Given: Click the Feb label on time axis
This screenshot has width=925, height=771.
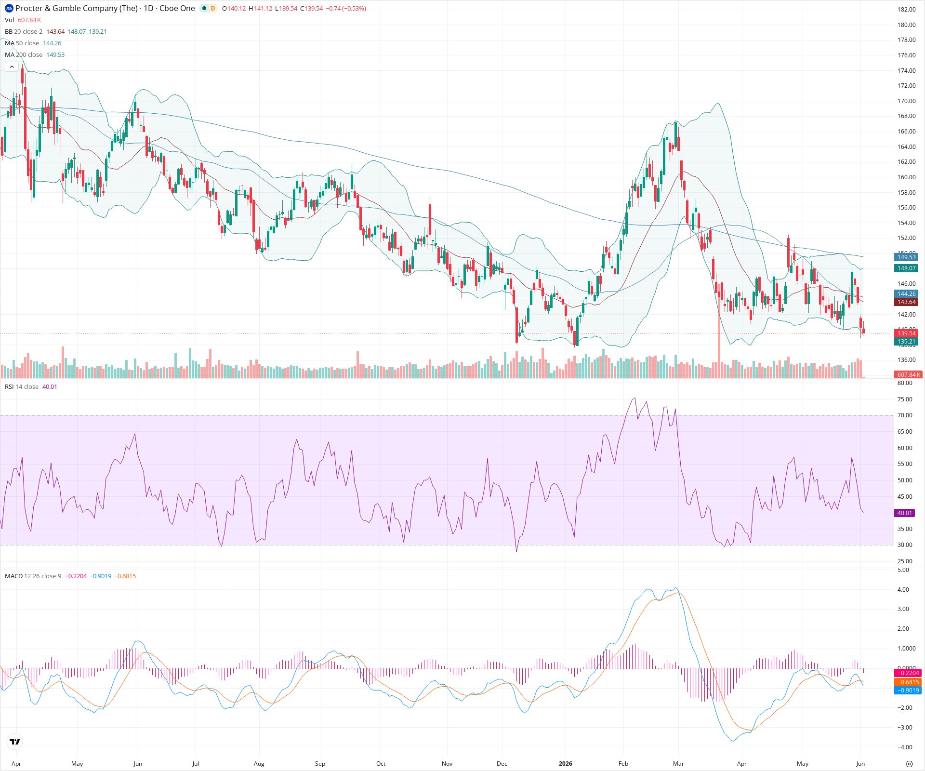Looking at the screenshot, I should click(x=623, y=764).
